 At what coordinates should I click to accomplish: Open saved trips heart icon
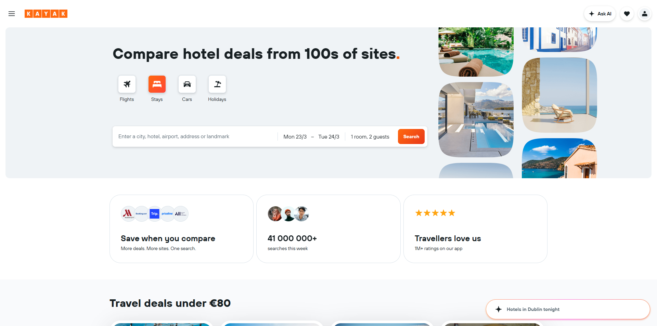(627, 14)
